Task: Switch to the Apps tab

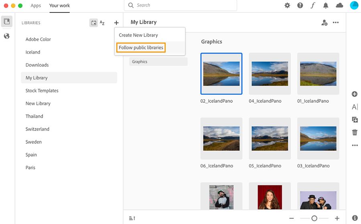Action: coord(36,6)
